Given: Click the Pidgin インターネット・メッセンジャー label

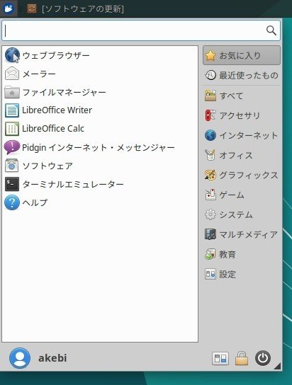Looking at the screenshot, I should pos(99,148).
